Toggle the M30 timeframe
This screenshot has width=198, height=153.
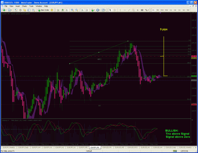pos(166,10)
